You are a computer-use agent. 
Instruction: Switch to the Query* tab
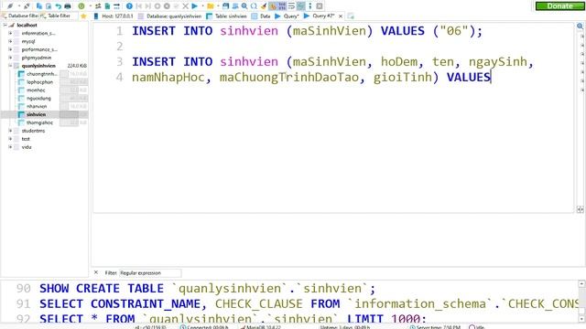(287, 16)
